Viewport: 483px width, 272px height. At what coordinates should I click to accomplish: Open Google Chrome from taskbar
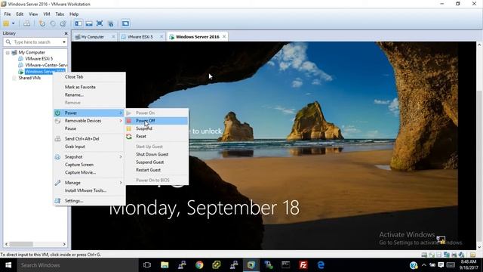coord(199,265)
